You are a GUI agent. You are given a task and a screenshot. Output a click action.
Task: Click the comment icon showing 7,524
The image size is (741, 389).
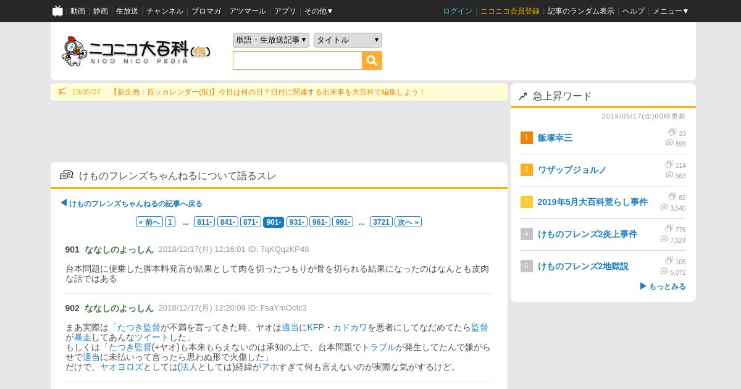[x=664, y=240]
